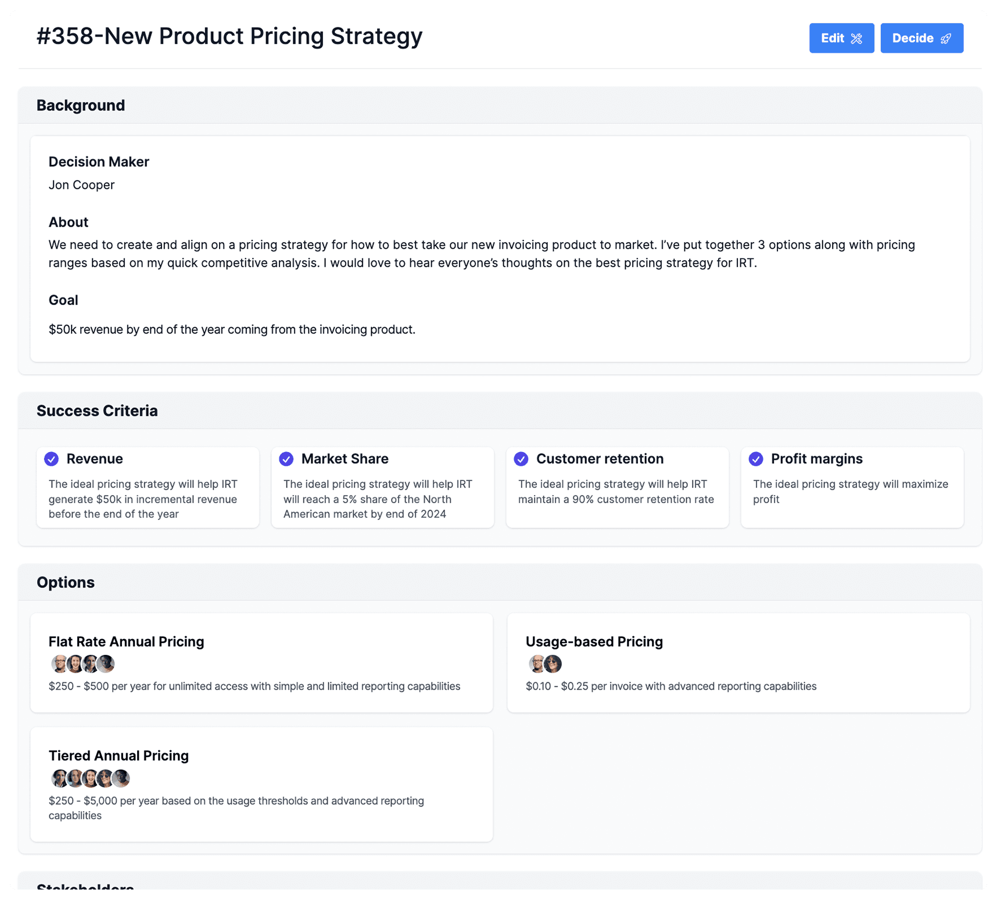Click last avatar under Flat Rate Annual Pricing
Image resolution: width=997 pixels, height=900 pixels.
tap(106, 664)
